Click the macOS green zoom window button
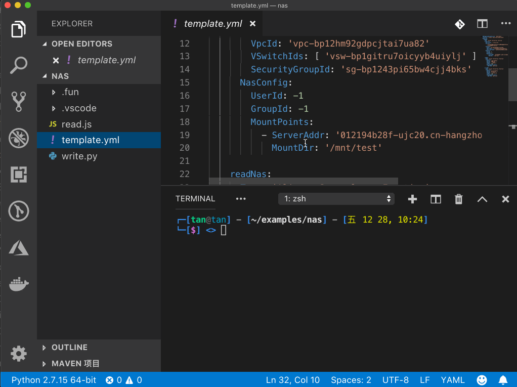The width and height of the screenshot is (517, 387). (x=28, y=5)
